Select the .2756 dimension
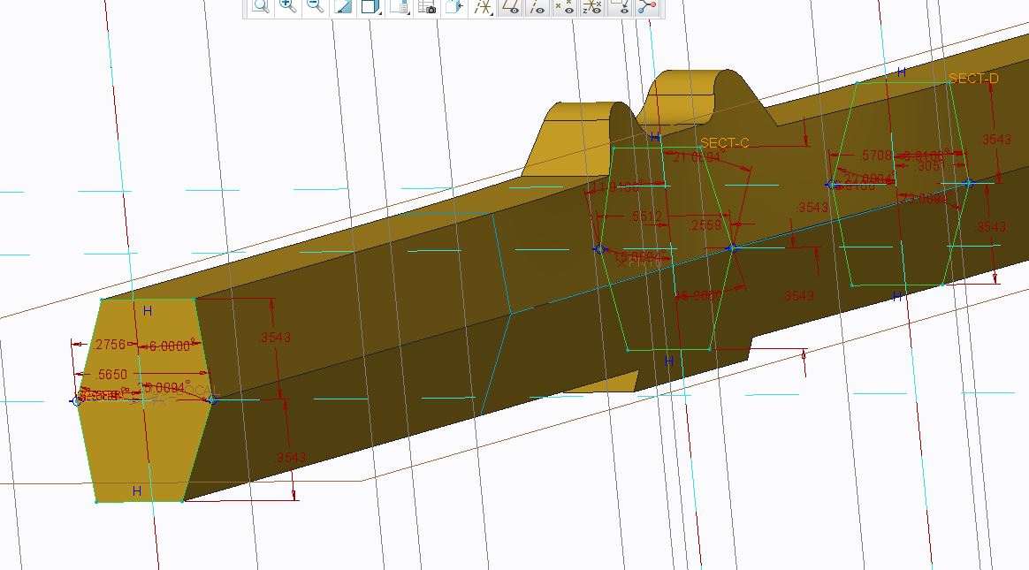The image size is (1029, 570). click(x=109, y=345)
